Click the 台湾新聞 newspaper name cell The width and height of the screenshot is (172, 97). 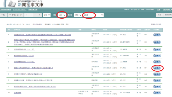(94, 62)
